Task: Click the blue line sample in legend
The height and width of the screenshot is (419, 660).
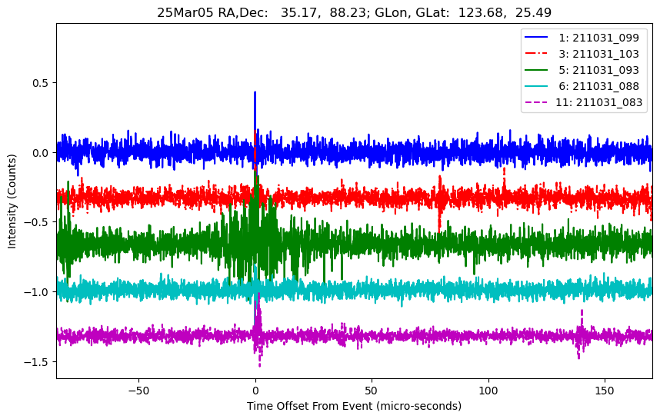Action: point(536,38)
